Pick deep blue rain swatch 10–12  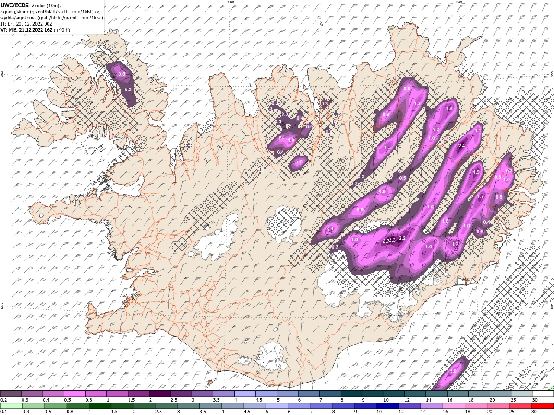[x=387, y=406]
